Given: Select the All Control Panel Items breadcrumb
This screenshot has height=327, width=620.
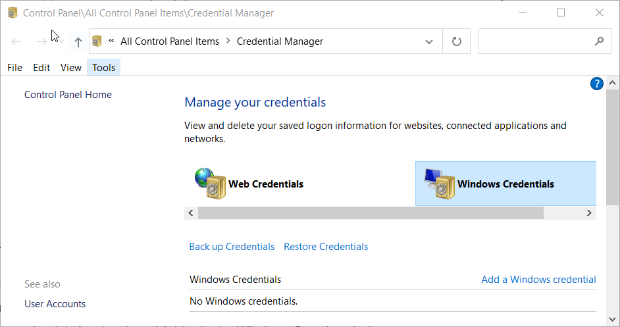Looking at the screenshot, I should [x=170, y=41].
